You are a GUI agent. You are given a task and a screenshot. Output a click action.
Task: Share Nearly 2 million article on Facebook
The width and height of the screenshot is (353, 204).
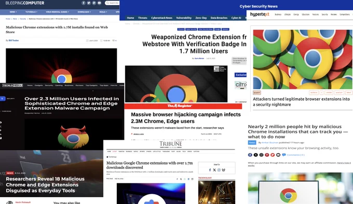(x=250, y=155)
